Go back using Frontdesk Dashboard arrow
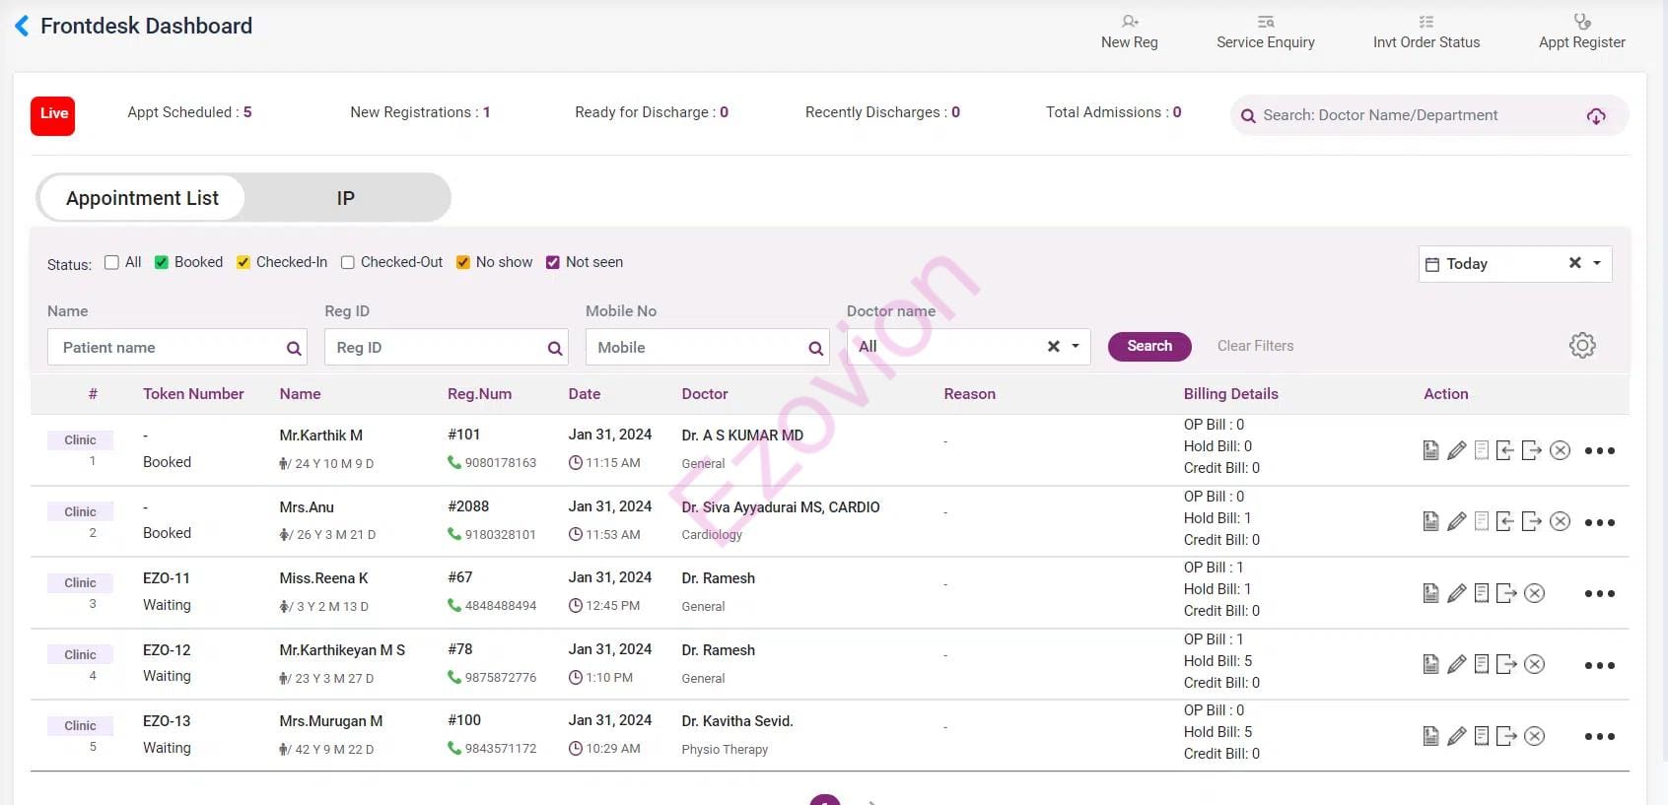 pyautogui.click(x=23, y=26)
